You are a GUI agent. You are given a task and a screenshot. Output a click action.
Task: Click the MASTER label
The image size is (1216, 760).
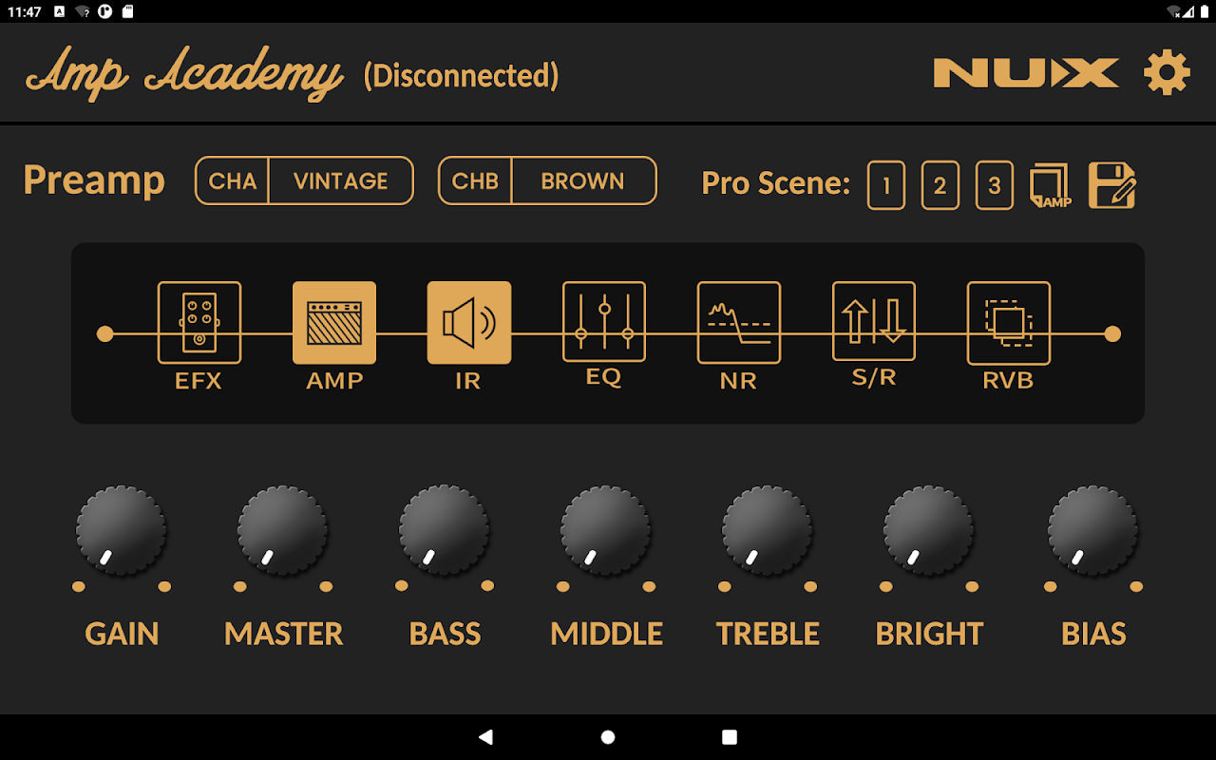(283, 634)
